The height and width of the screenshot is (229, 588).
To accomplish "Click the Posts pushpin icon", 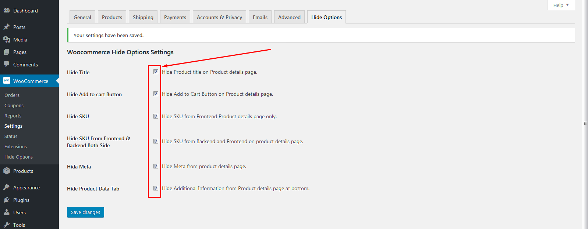I will [7, 27].
